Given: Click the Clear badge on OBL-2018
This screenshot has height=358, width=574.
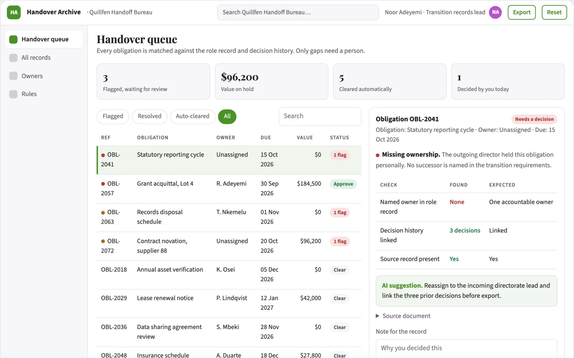Looking at the screenshot, I should pyautogui.click(x=339, y=270).
